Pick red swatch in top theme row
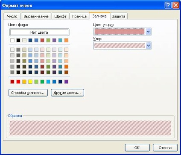This screenshot has height=155, width=181. 42,40
